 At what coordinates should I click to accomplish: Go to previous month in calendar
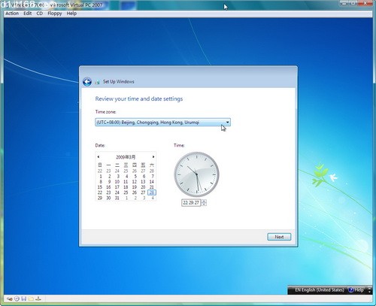(x=99, y=157)
